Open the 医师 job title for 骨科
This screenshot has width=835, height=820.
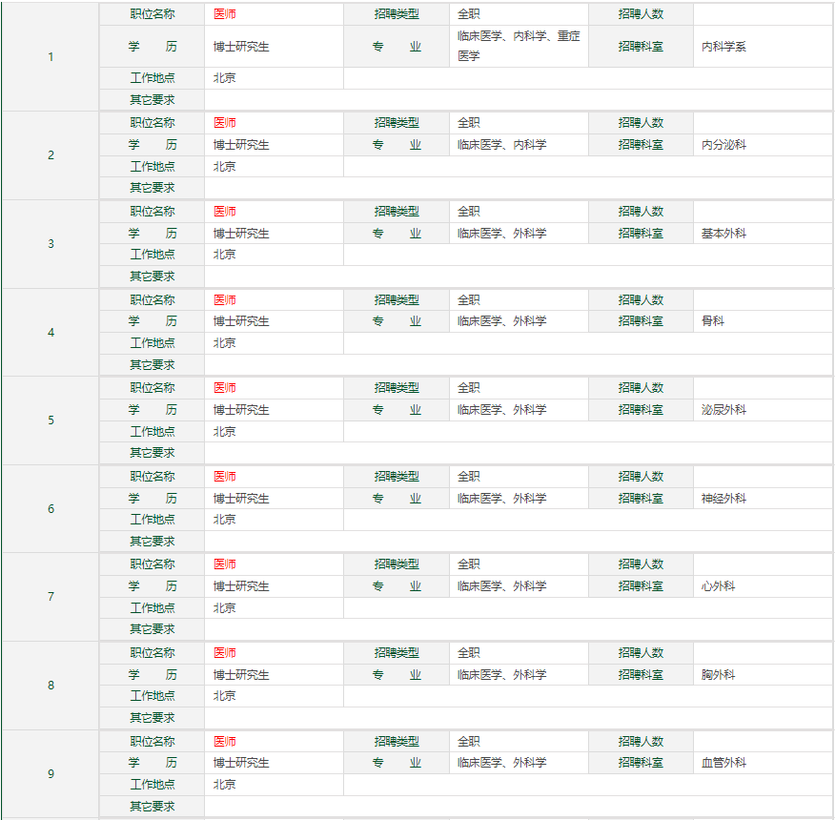tap(225, 300)
